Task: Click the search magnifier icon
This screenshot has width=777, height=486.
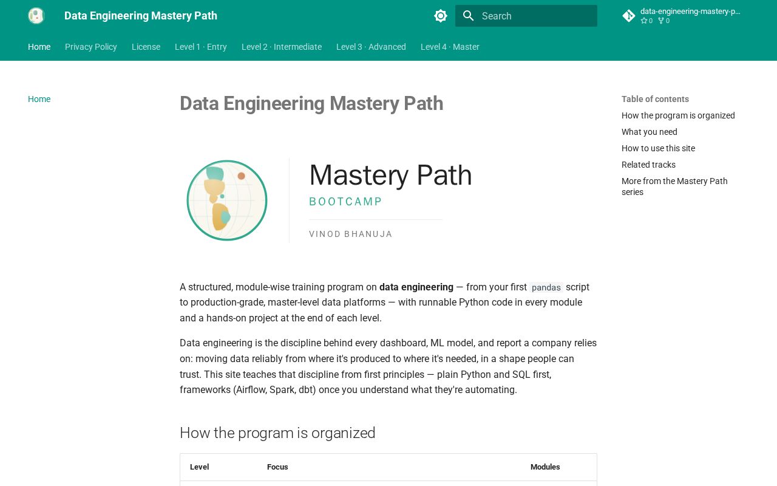Action: [468, 16]
